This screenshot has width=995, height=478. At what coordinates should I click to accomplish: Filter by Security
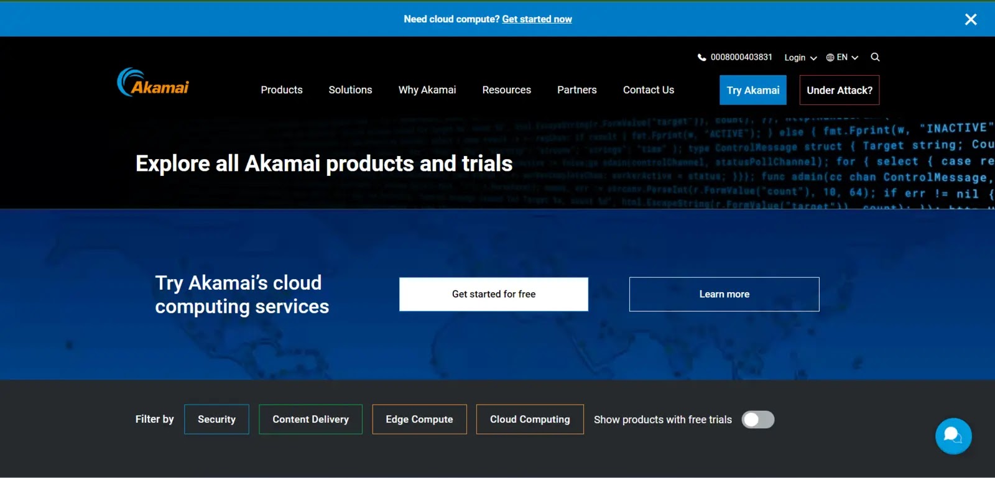pos(216,420)
